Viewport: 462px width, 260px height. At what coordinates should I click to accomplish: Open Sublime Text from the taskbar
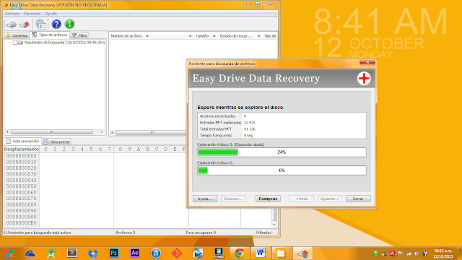pos(72,253)
